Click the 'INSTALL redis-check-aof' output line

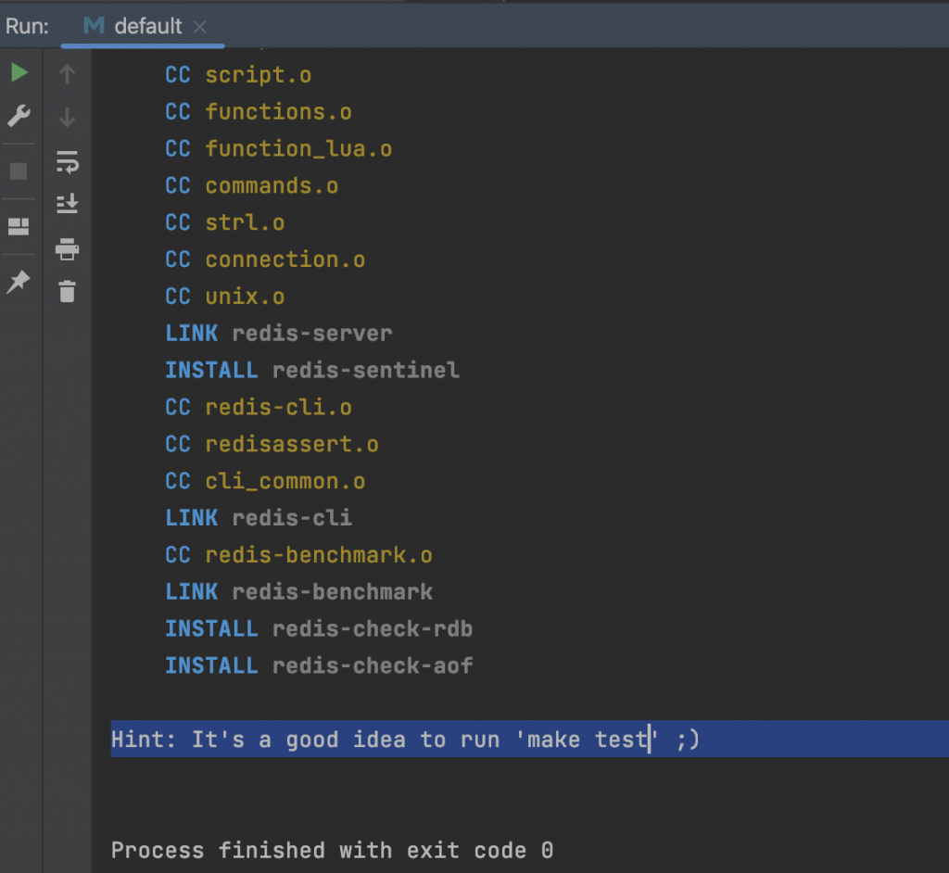pos(319,665)
